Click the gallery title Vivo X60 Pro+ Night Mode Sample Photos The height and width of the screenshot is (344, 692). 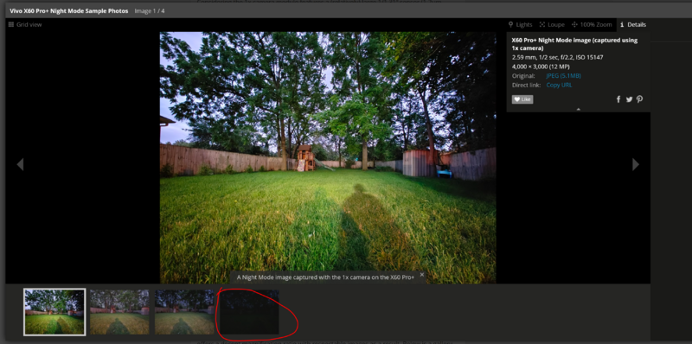coord(69,10)
